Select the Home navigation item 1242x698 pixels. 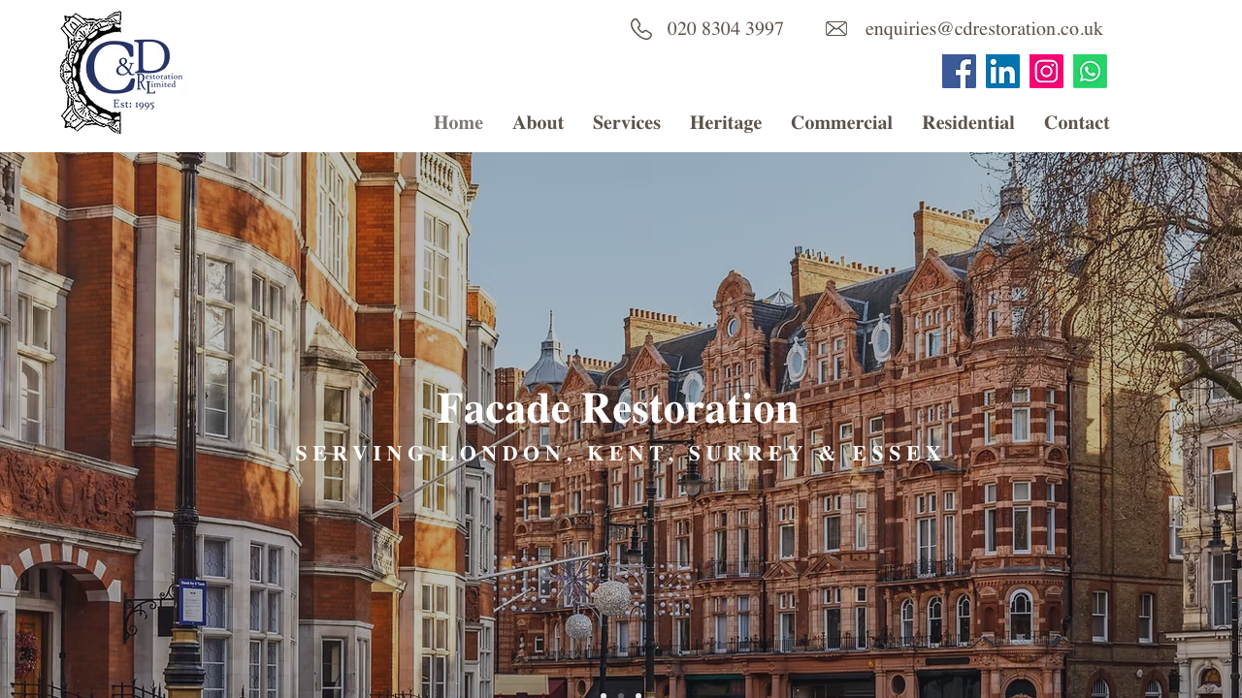pos(457,123)
